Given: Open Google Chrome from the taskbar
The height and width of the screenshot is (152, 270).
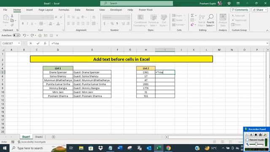Looking at the screenshot, I should (x=168, y=148).
